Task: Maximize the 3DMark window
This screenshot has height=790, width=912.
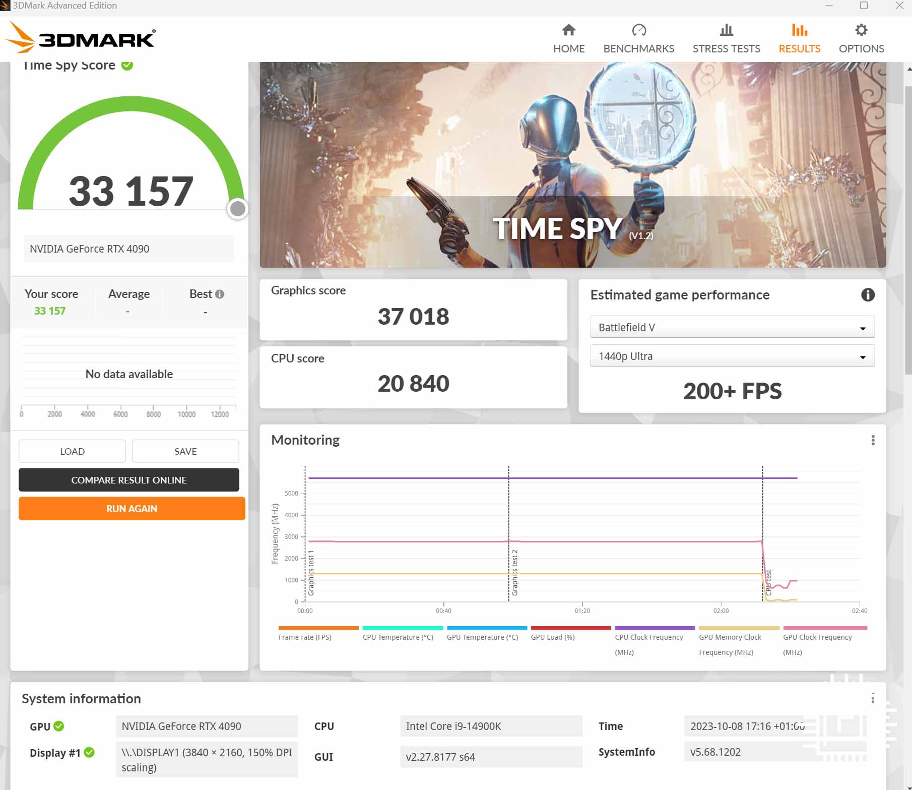Action: (x=864, y=6)
